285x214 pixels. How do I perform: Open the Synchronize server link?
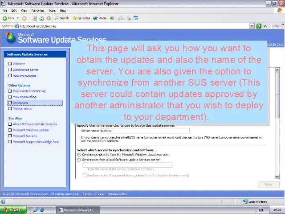point(26,70)
